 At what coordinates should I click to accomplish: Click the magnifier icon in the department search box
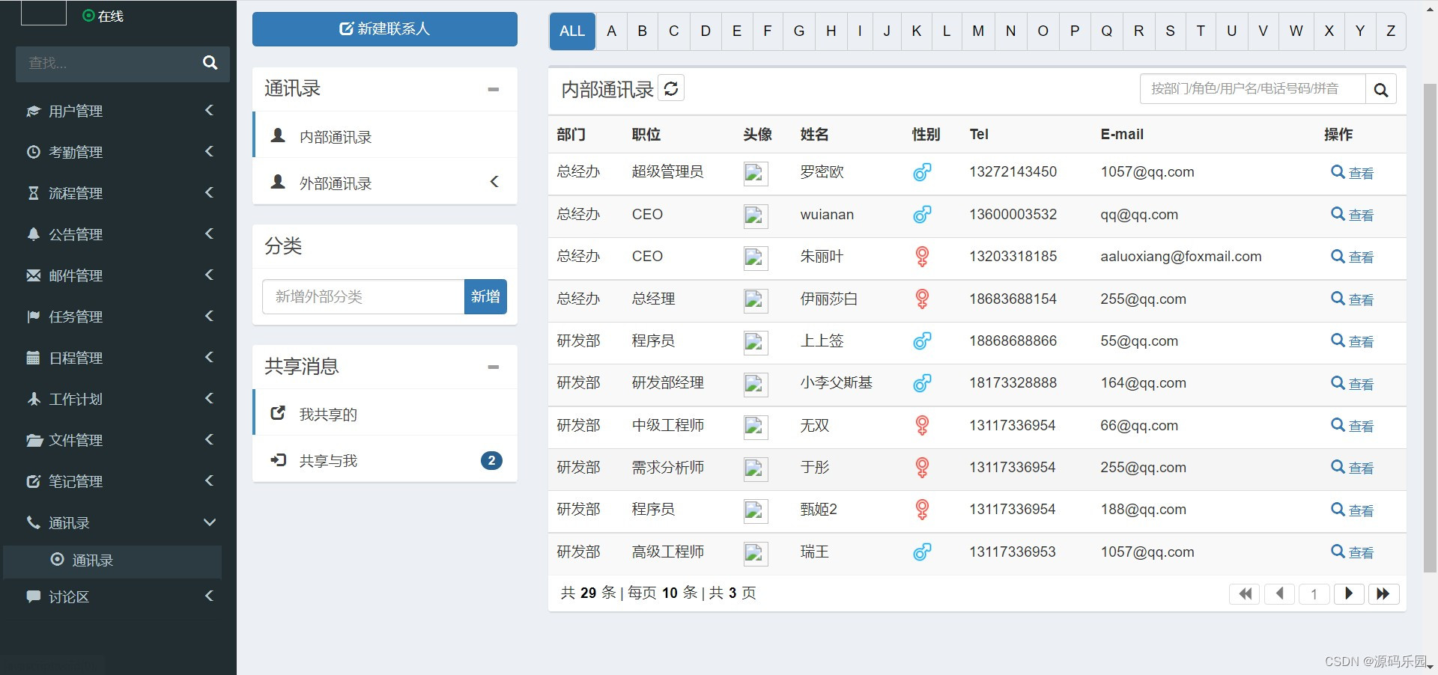point(1381,89)
